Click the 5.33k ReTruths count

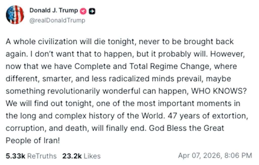[x=15, y=156]
